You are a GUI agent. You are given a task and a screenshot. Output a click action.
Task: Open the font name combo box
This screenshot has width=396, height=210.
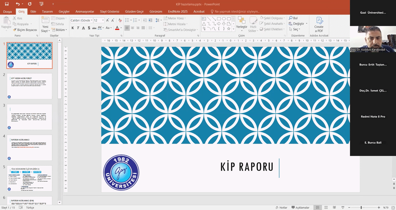tap(81, 20)
